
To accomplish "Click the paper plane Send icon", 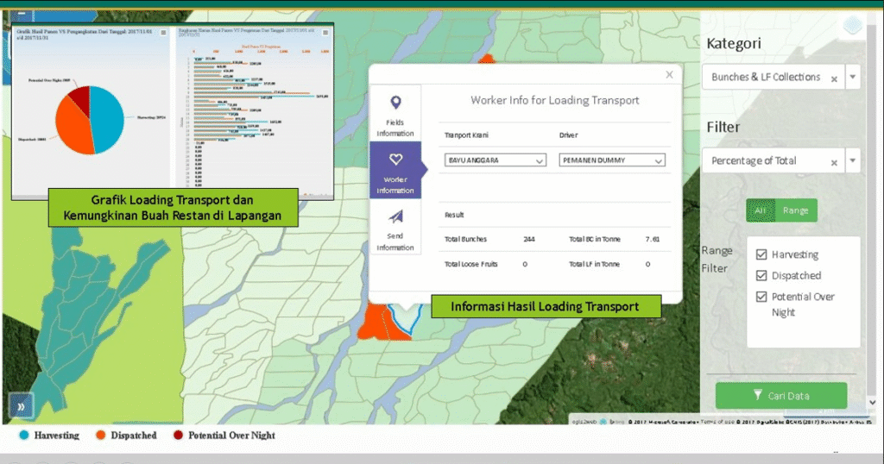I will [395, 216].
